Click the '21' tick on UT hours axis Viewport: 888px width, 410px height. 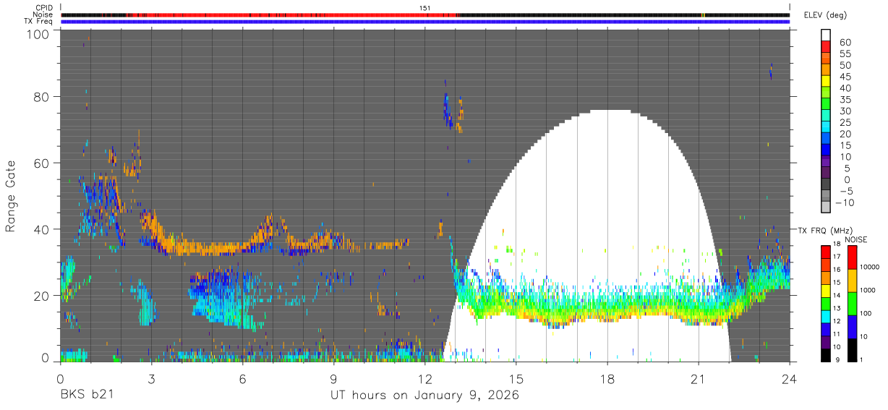click(699, 378)
